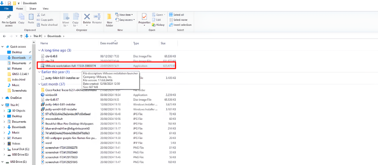Click the Delete X icon in ribbon
Screen dimensions: 378x165
87,17
